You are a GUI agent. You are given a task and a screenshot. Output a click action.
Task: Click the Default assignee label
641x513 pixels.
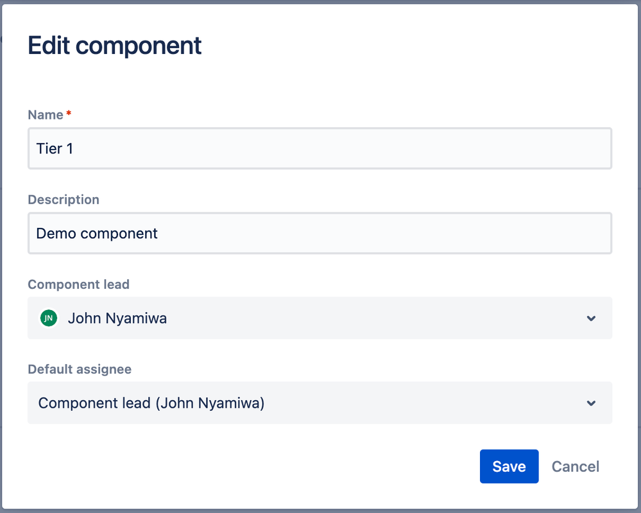[x=80, y=369]
